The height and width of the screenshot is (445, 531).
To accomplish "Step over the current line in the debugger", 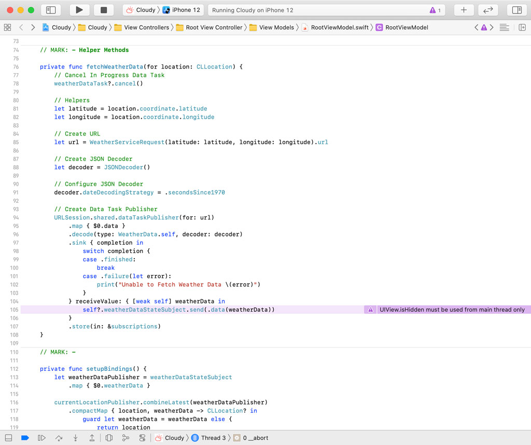I will tap(59, 438).
